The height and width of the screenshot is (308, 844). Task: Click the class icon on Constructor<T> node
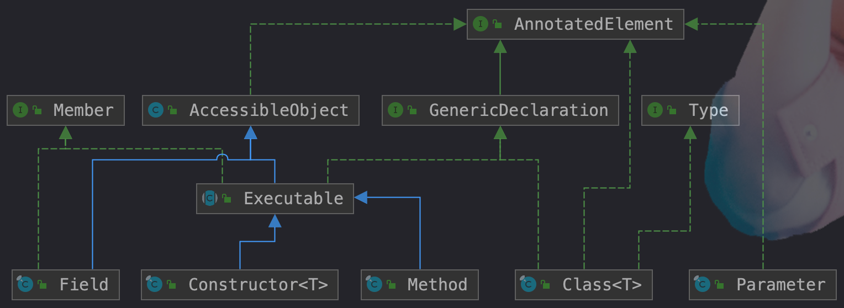pos(154,284)
